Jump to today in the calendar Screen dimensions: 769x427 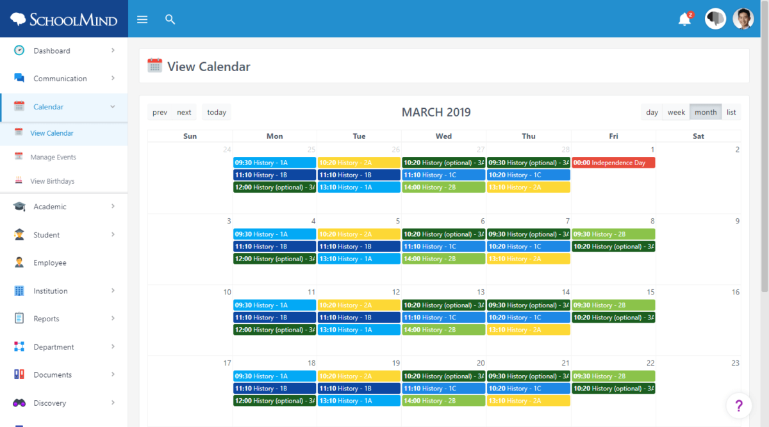(217, 112)
